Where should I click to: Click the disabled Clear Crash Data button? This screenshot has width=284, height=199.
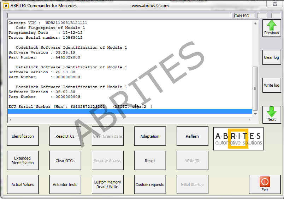(108, 136)
